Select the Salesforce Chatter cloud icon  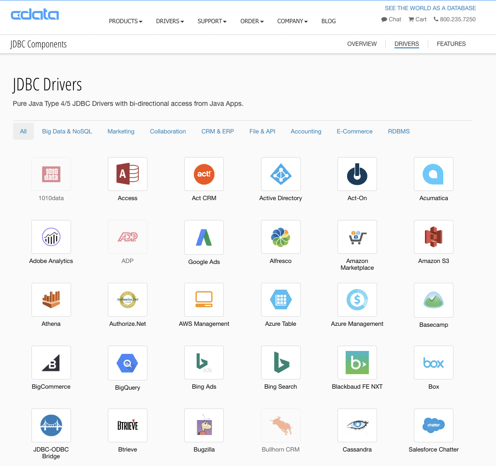[x=434, y=425]
